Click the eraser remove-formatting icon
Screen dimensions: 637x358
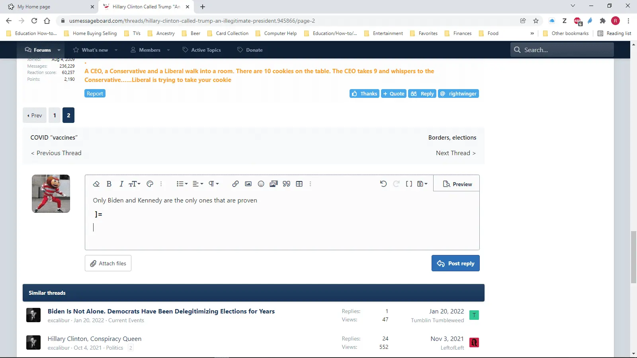(96, 184)
